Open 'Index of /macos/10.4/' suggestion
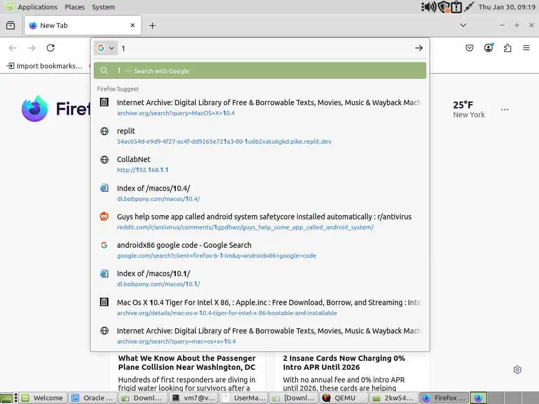The width and height of the screenshot is (539, 404). click(260, 193)
